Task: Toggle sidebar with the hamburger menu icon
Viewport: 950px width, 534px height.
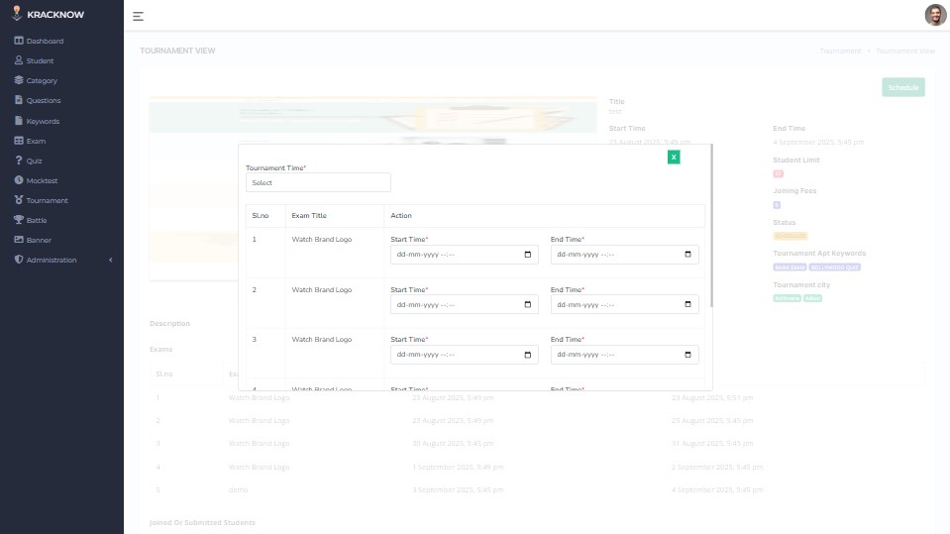Action: (x=138, y=16)
